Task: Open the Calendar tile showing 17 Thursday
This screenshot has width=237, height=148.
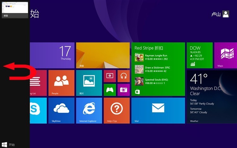Action: pos(52,55)
